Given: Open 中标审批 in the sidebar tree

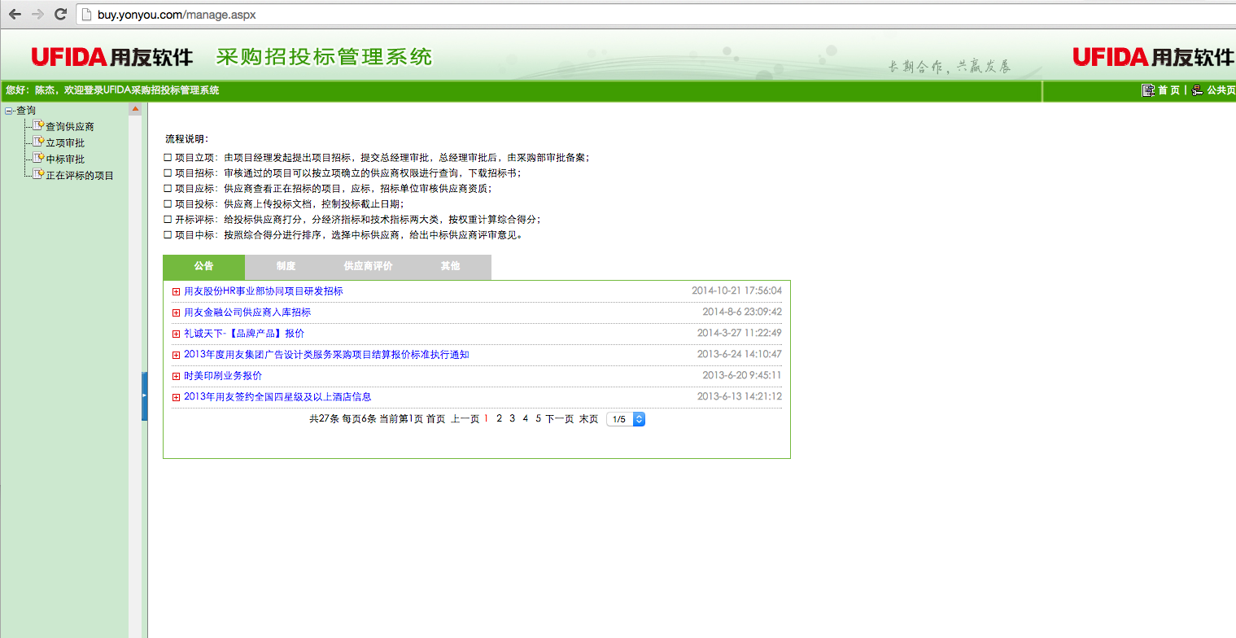Looking at the screenshot, I should point(65,159).
